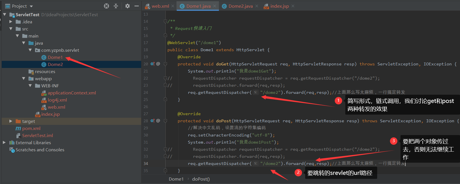Fold commented block at line 32
The height and width of the screenshot is (184, 460).
coord(165,149)
